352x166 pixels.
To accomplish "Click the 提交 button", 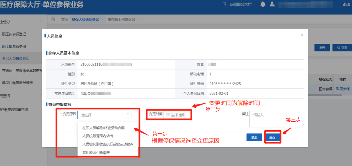I will point(272,138).
